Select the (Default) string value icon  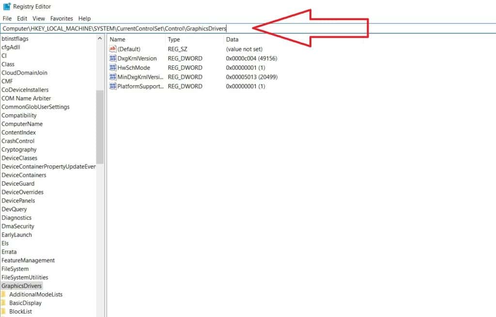[112, 49]
